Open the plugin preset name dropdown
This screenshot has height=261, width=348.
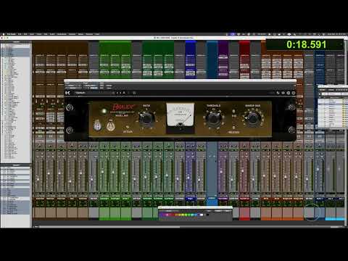tap(93, 93)
